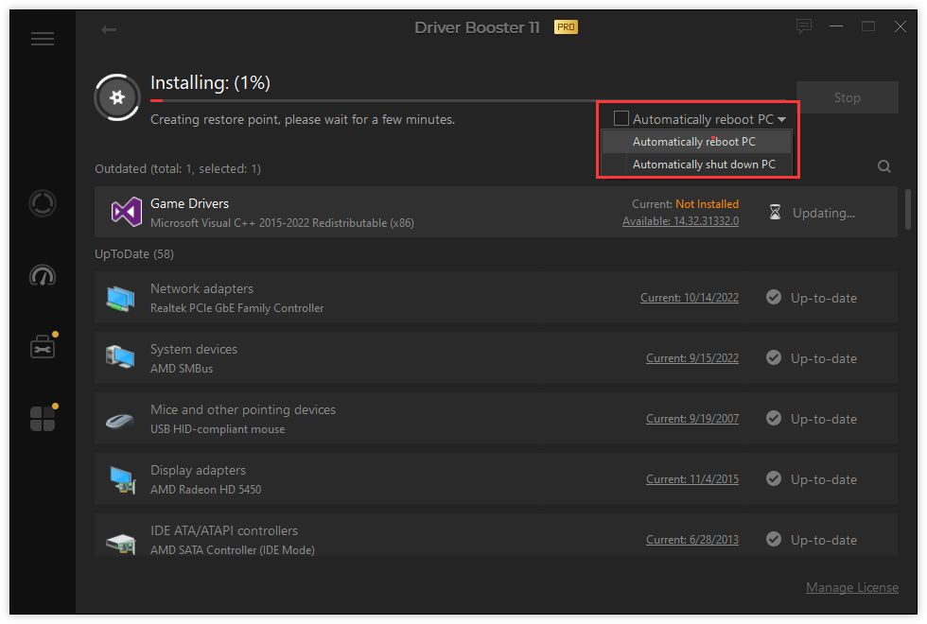The height and width of the screenshot is (624, 927).
Task: Click the installing progress bar
Action: tap(473, 101)
